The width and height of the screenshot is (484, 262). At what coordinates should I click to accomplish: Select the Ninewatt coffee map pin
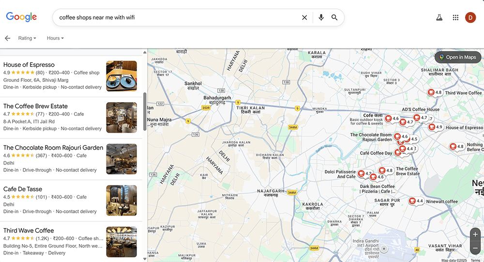click(x=412, y=200)
